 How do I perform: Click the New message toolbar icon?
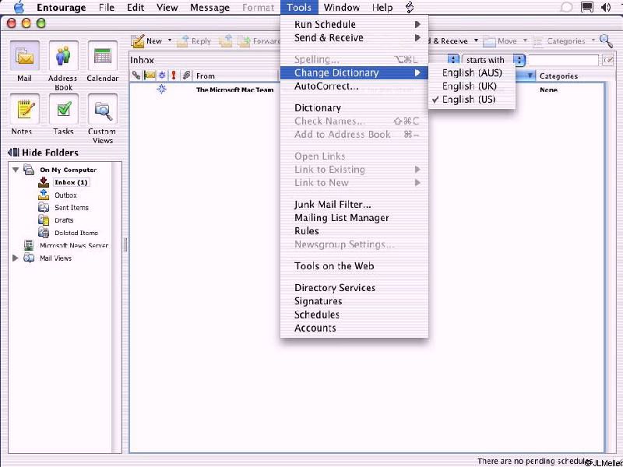click(138, 41)
